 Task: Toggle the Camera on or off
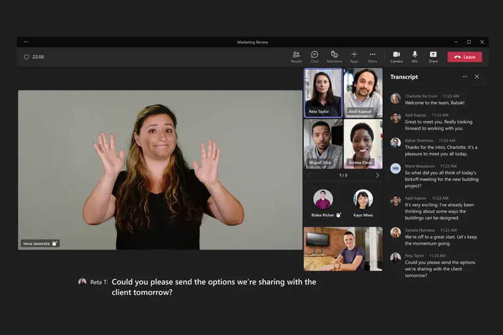pyautogui.click(x=396, y=56)
